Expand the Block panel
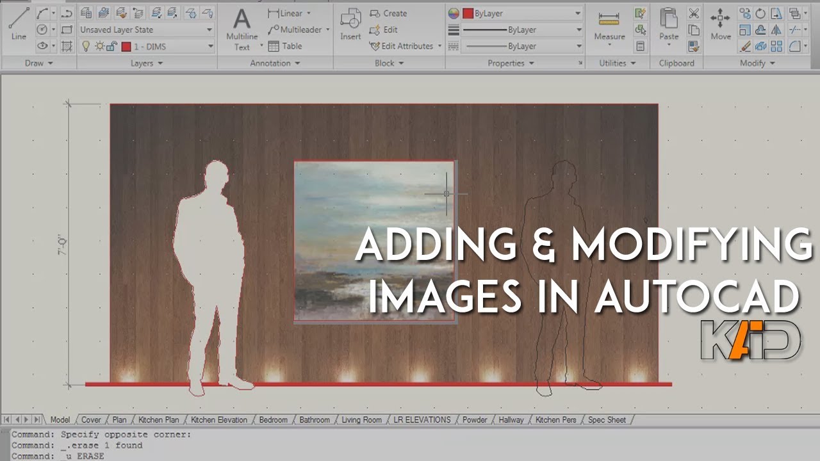820x461 pixels. click(x=389, y=63)
